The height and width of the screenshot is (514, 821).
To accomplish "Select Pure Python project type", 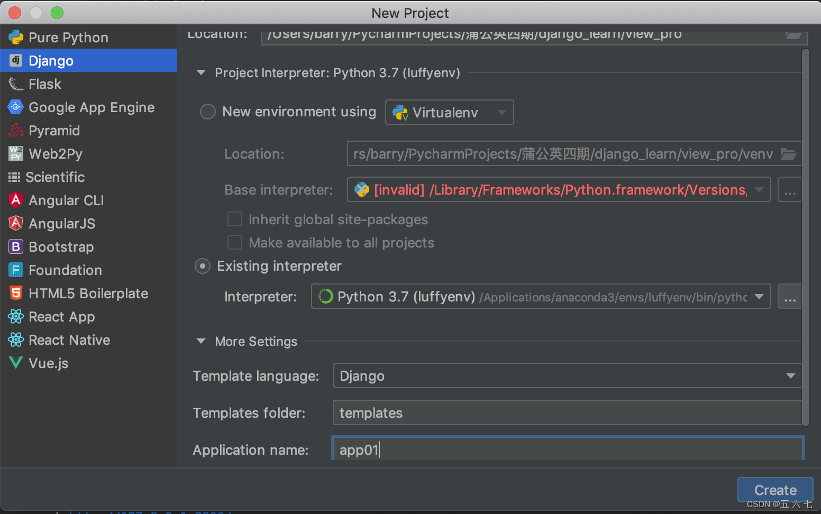I will tap(88, 37).
